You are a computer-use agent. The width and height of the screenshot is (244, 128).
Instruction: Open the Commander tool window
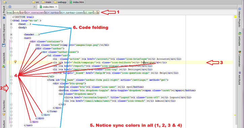(240, 59)
